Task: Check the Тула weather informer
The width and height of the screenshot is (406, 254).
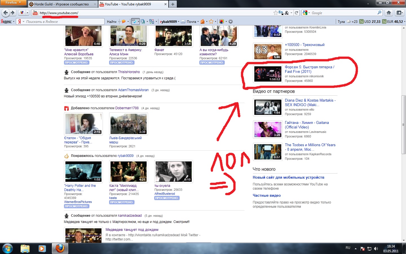Action: point(348,21)
